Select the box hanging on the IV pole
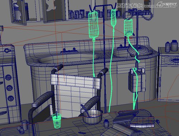This screenshot has width=179, height=136. pyautogui.click(x=137, y=80)
